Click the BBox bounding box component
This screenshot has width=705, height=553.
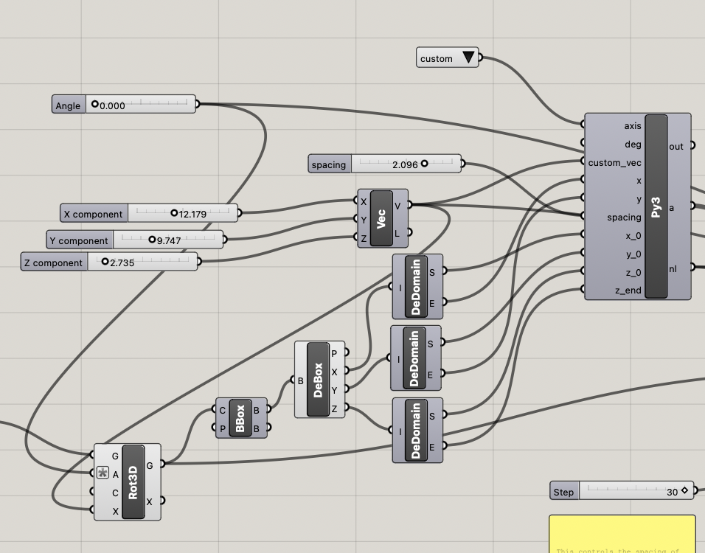240,418
